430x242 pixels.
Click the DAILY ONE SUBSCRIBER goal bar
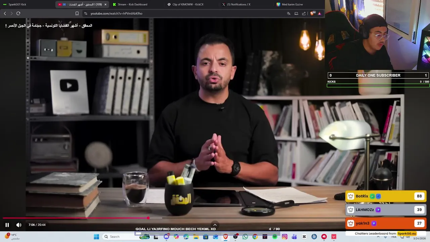378,75
